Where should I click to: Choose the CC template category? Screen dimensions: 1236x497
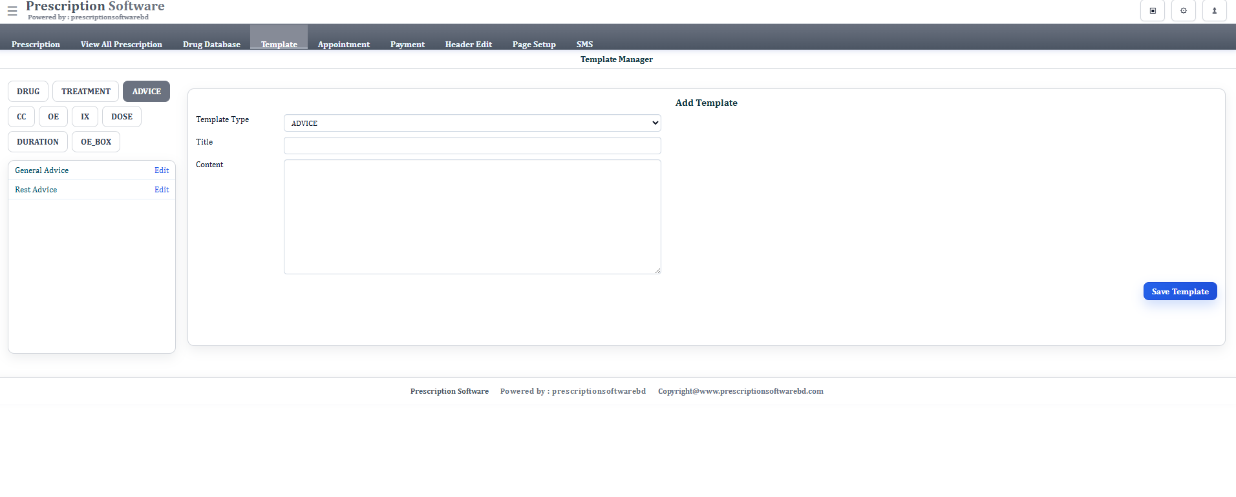pyautogui.click(x=21, y=117)
